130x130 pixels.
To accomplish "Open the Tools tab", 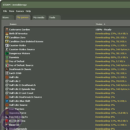I will (x=54, y=17).
